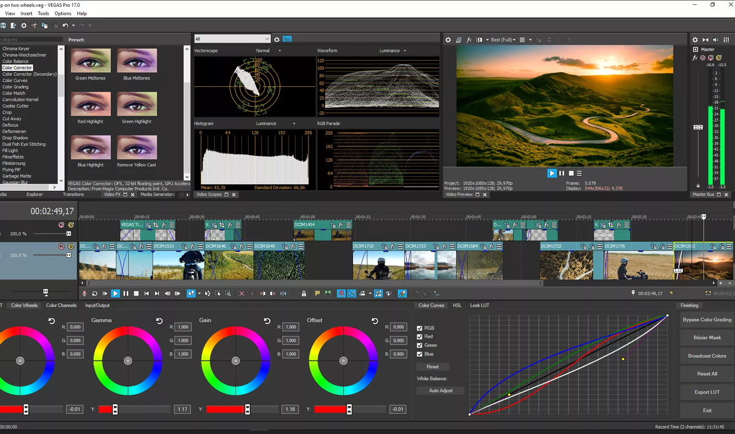
Task: Click Export LUT button
Action: [707, 392]
